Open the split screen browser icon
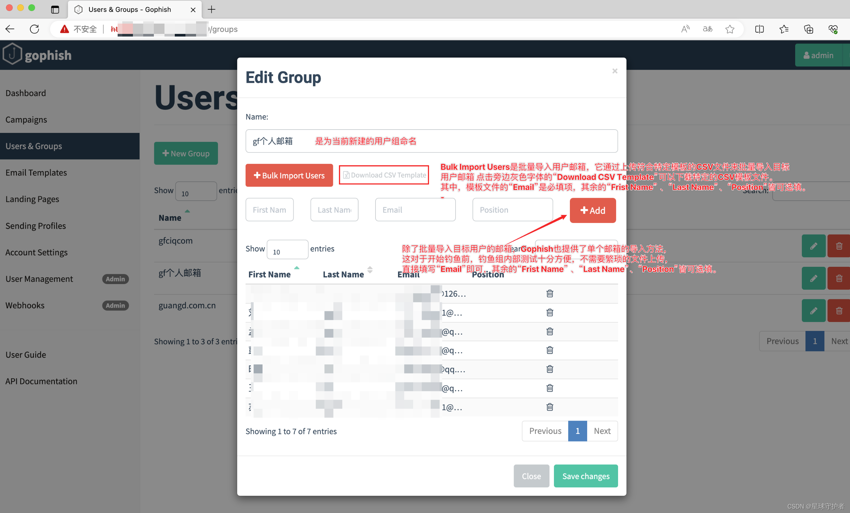850x513 pixels. [759, 29]
